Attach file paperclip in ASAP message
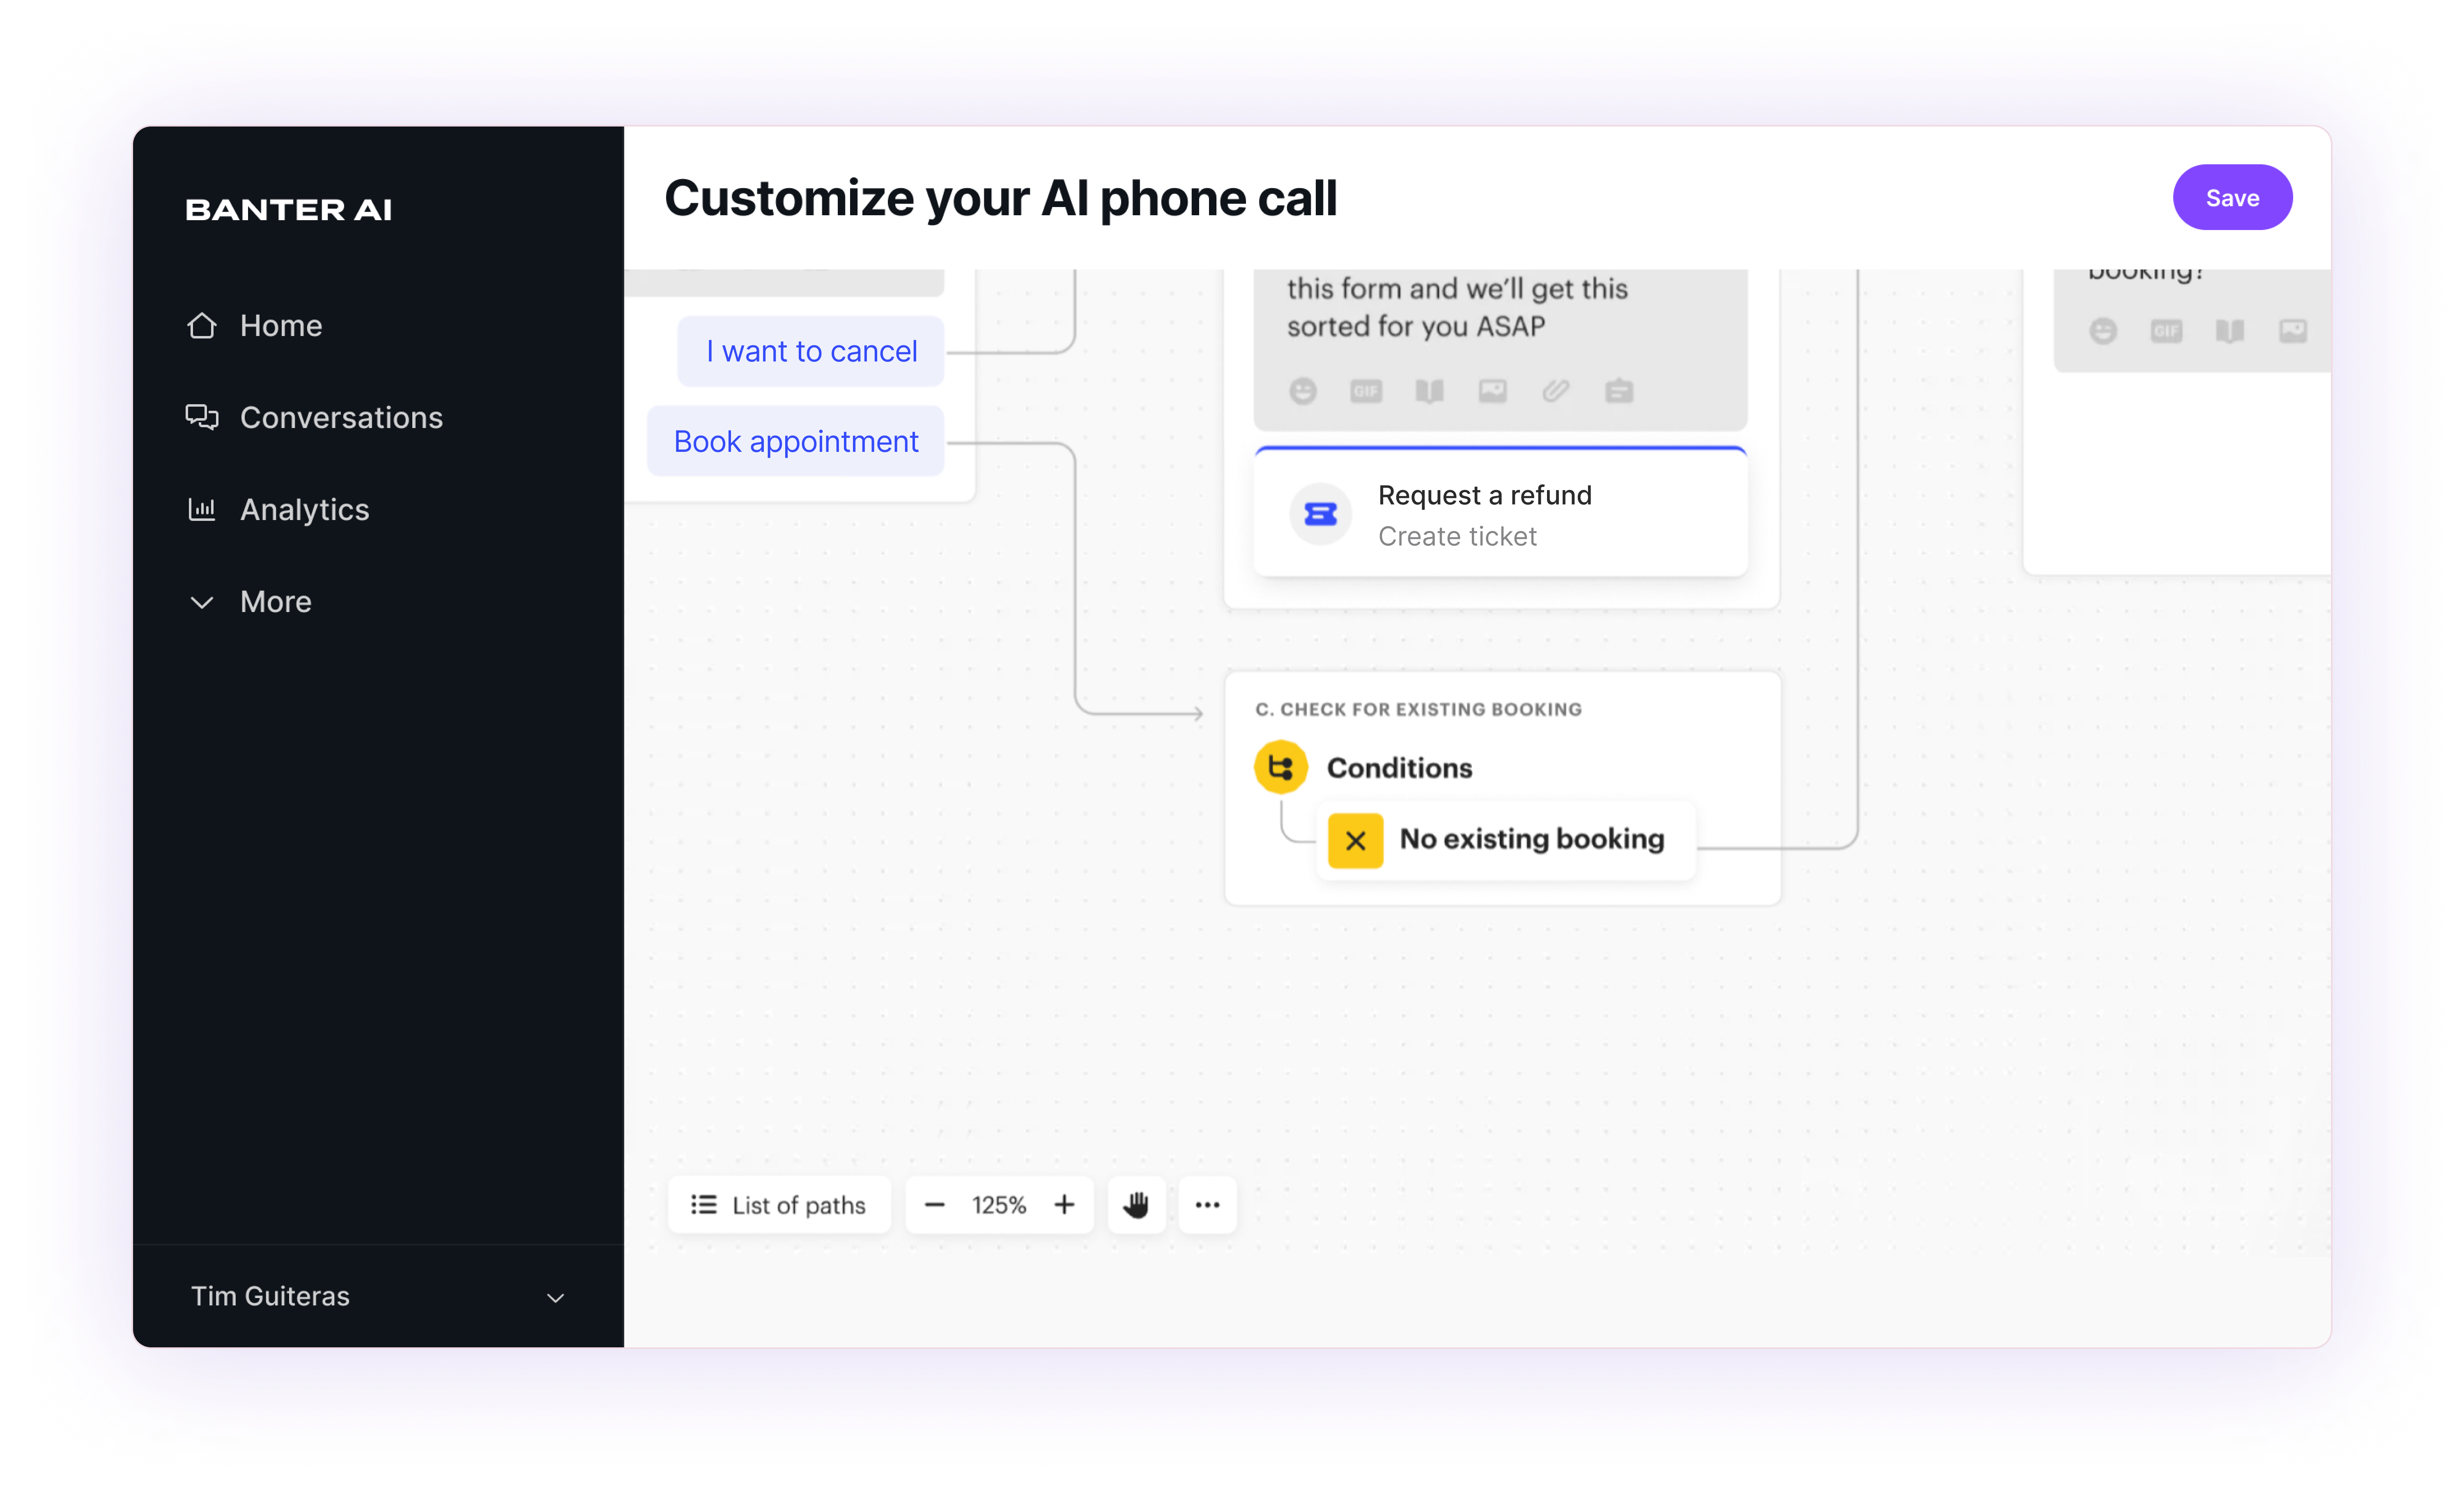This screenshot has height=1487, width=2464. pos(1556,391)
